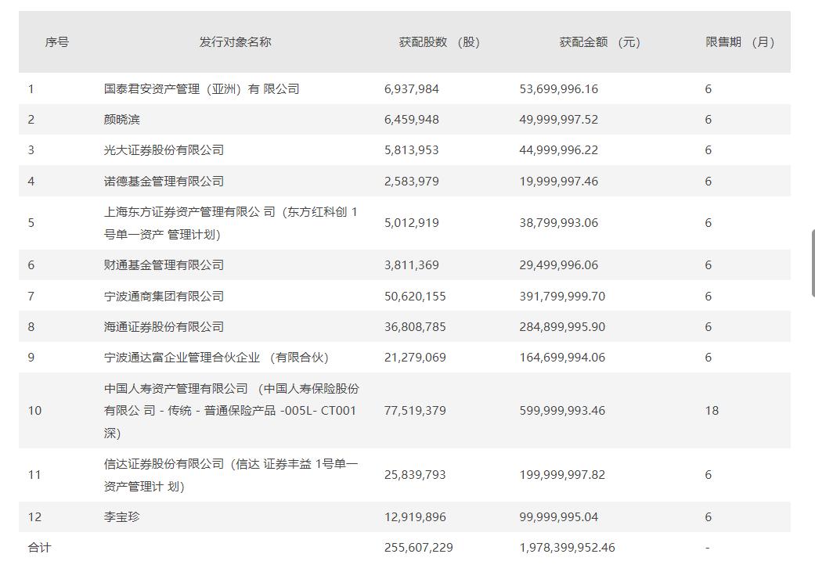
Task: Click amount 19,999,997.46
Action: pos(559,182)
